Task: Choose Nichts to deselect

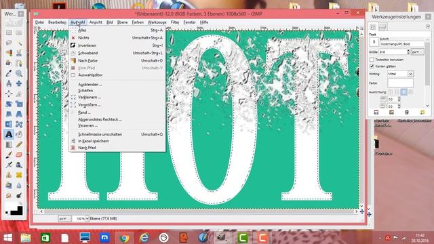Action: (x=117, y=38)
